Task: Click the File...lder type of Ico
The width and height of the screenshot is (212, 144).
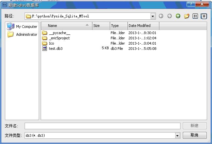Action: point(117,43)
